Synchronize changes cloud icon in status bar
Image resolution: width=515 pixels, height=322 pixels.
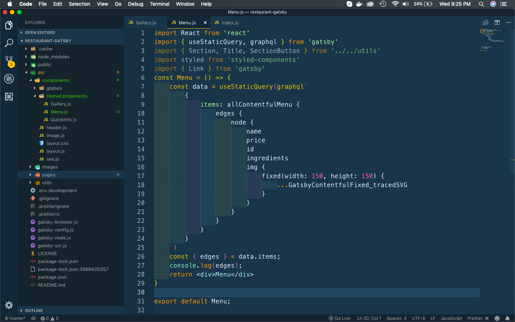click(x=34, y=318)
